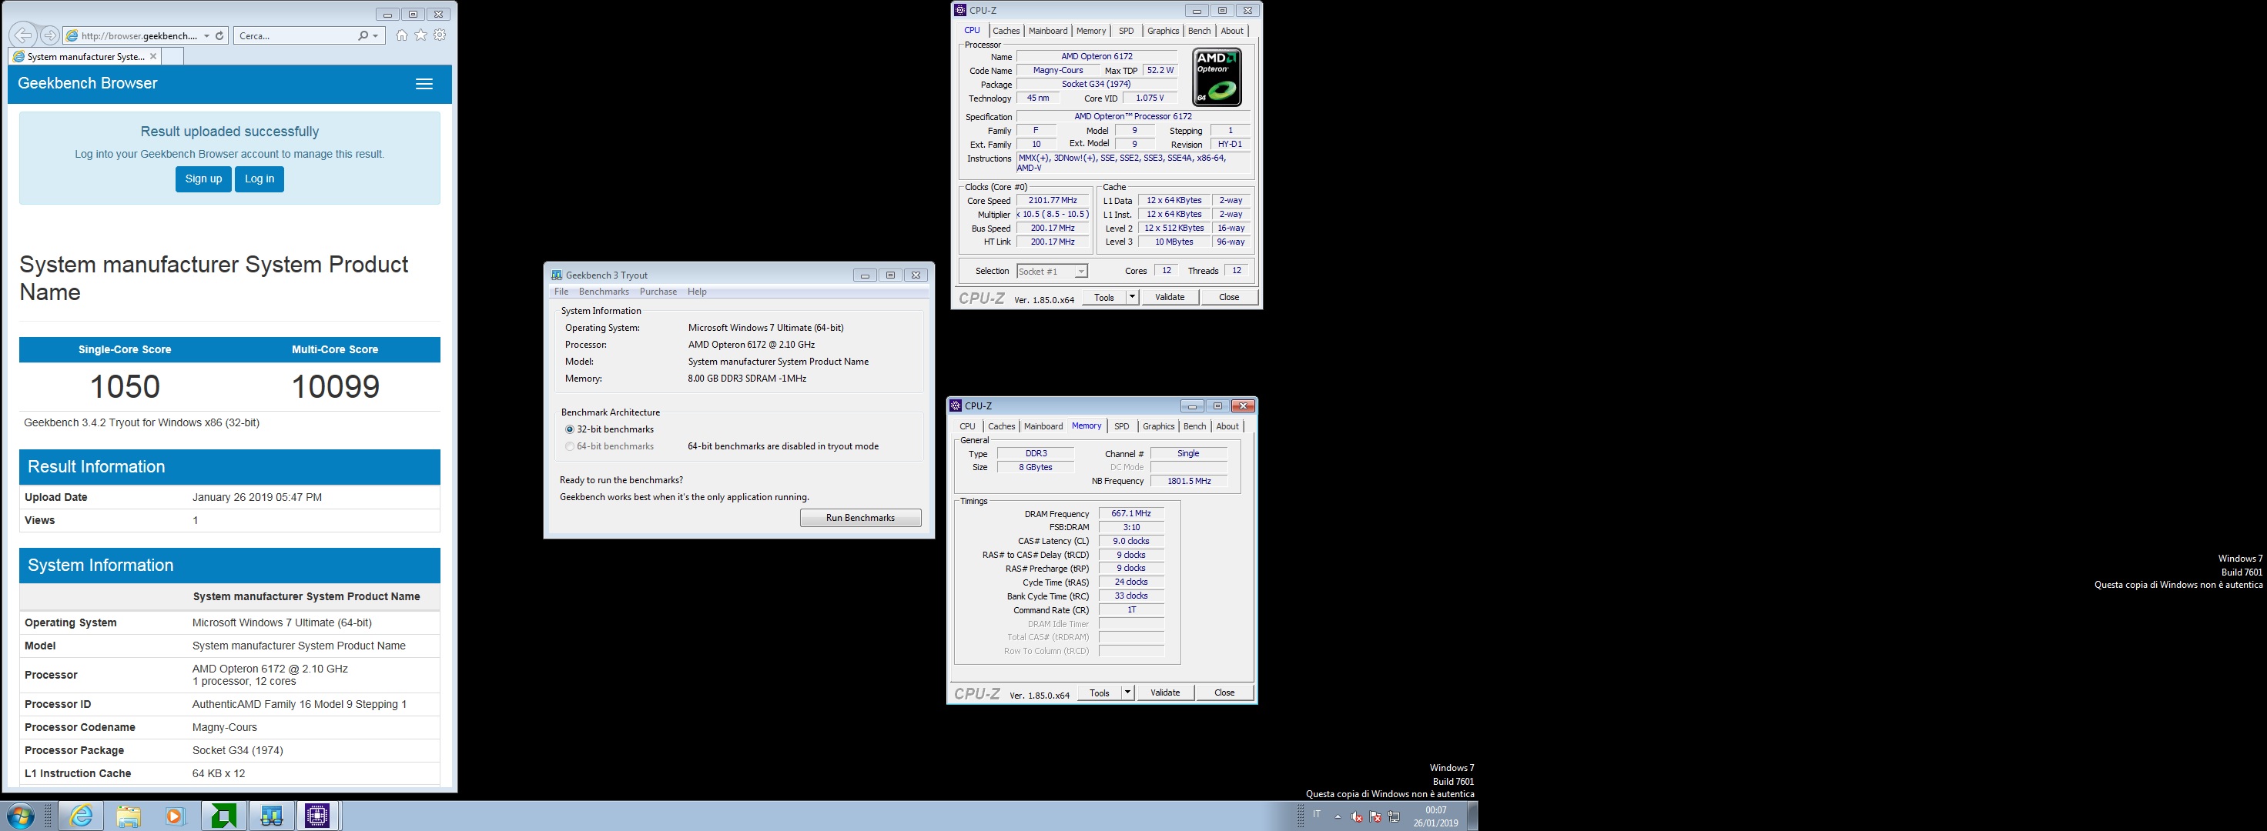Click Validate in lower CPU-Z window
This screenshot has width=2267, height=831.
pyautogui.click(x=1165, y=693)
